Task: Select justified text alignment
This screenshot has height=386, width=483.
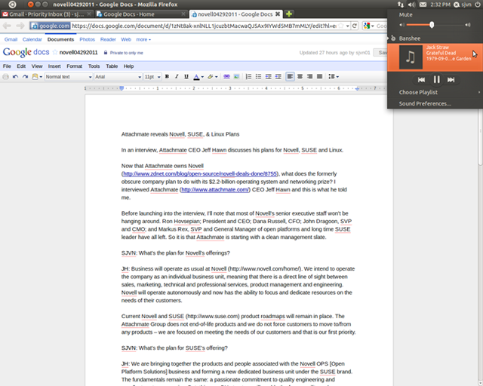Action: pyautogui.click(x=320, y=76)
